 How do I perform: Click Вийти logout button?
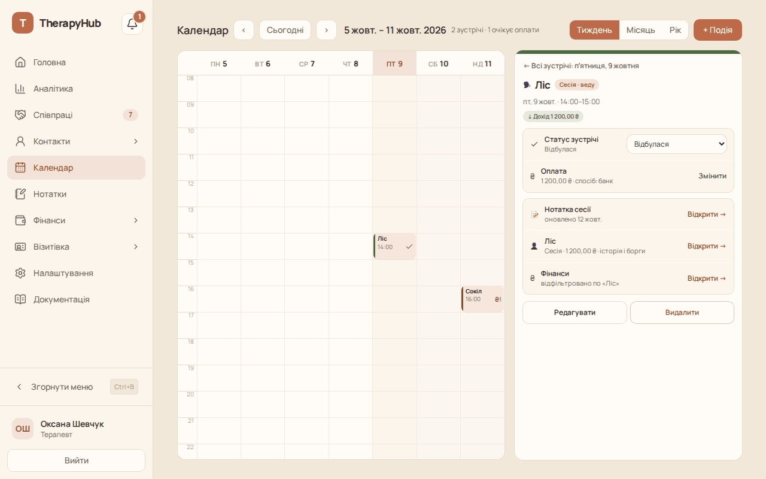77,460
